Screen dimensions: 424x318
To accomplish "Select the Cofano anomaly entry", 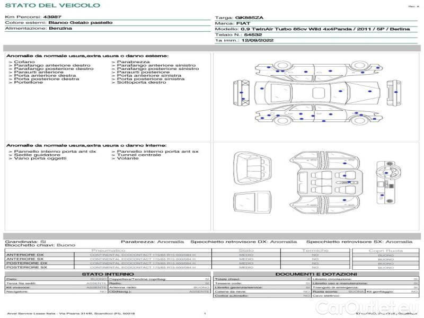I will point(25,62).
